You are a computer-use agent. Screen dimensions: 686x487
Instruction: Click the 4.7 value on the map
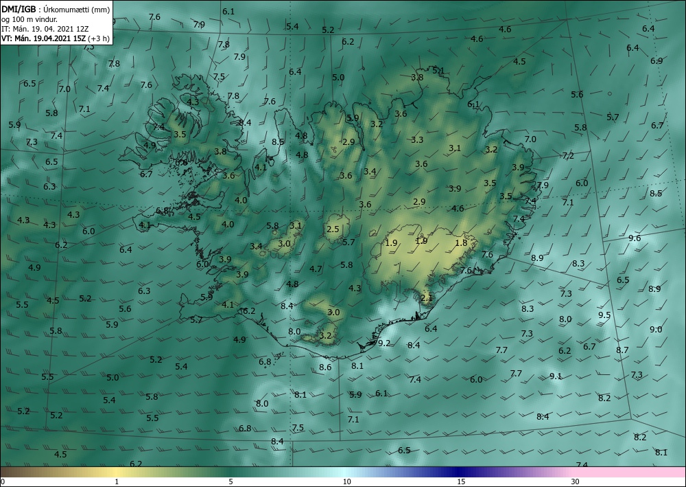point(316,269)
